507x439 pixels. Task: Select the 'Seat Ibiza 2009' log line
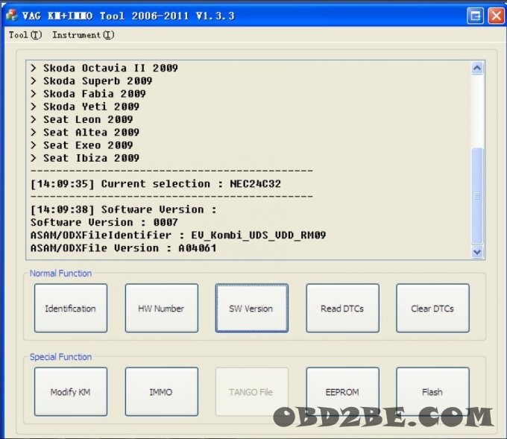pyautogui.click(x=85, y=158)
